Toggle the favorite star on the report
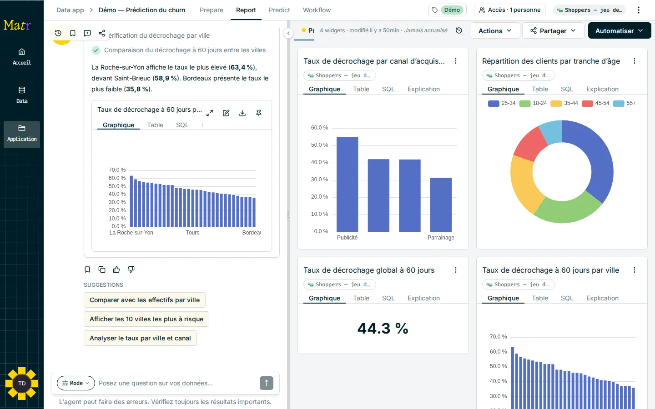 tap(304, 30)
